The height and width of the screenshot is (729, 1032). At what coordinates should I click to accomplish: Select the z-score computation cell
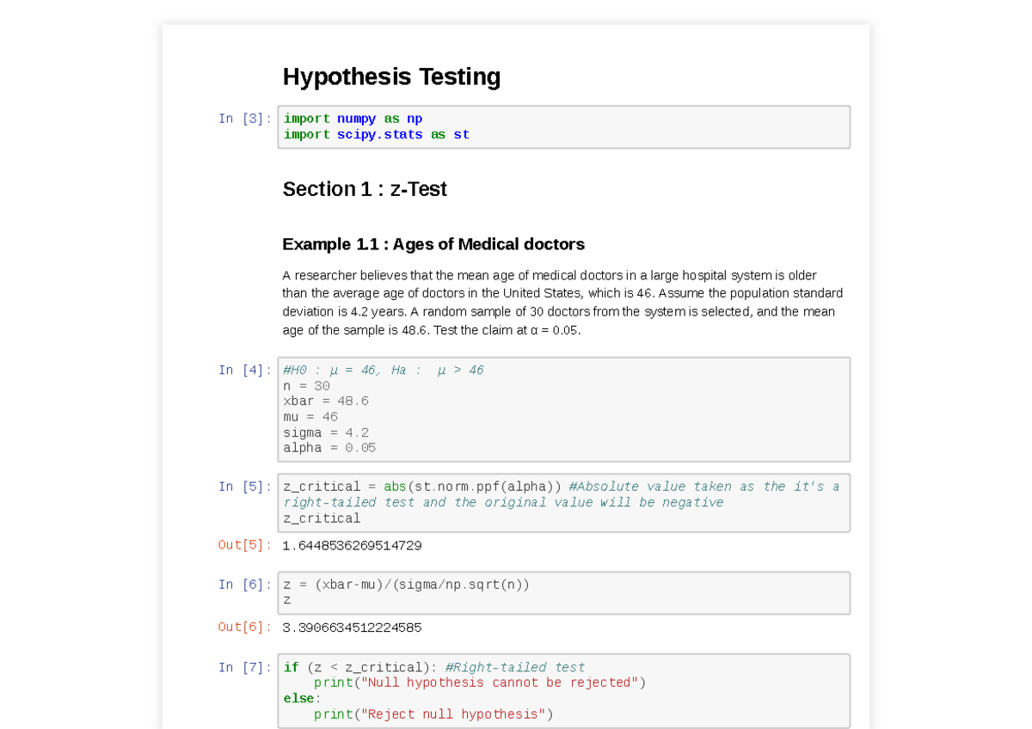[x=563, y=592]
